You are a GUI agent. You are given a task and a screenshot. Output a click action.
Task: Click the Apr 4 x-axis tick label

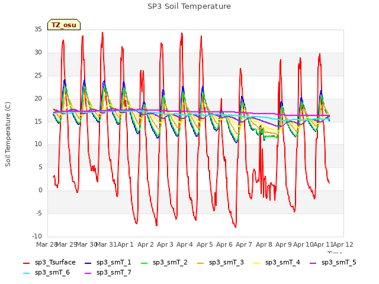pos(184,244)
